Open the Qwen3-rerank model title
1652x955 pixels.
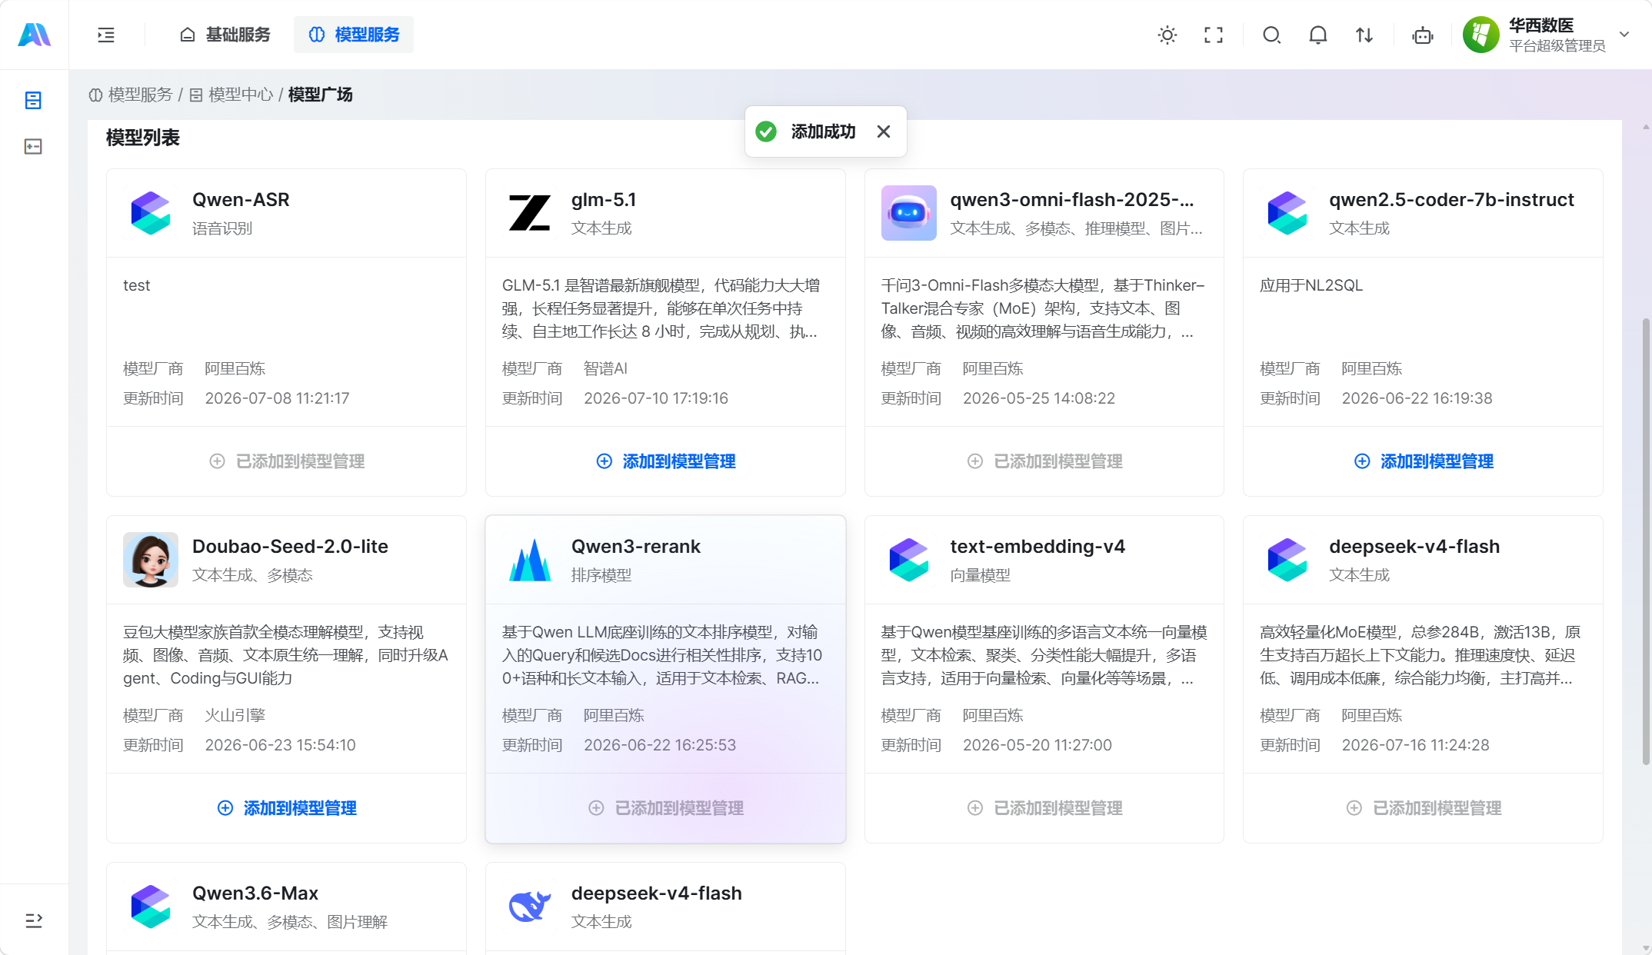[x=636, y=547]
